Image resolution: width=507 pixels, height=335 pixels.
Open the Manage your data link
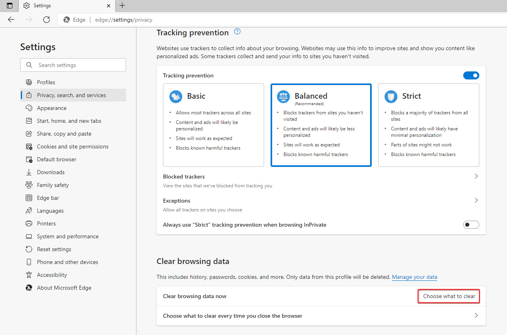414,277
